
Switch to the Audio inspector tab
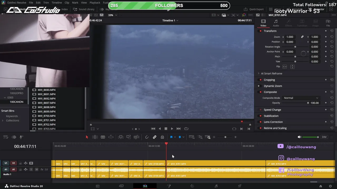click(276, 23)
